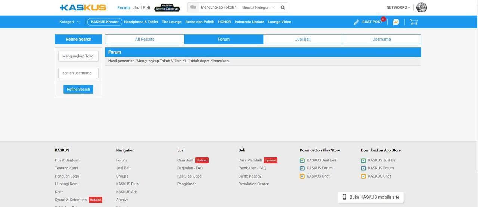Open Pusat Bantuan footer link
This screenshot has width=478, height=207.
[67, 160]
